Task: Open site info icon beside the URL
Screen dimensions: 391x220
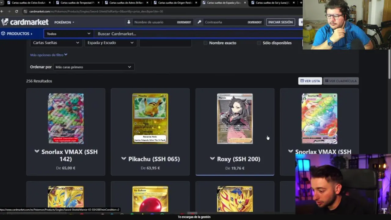Action: tap(25, 11)
